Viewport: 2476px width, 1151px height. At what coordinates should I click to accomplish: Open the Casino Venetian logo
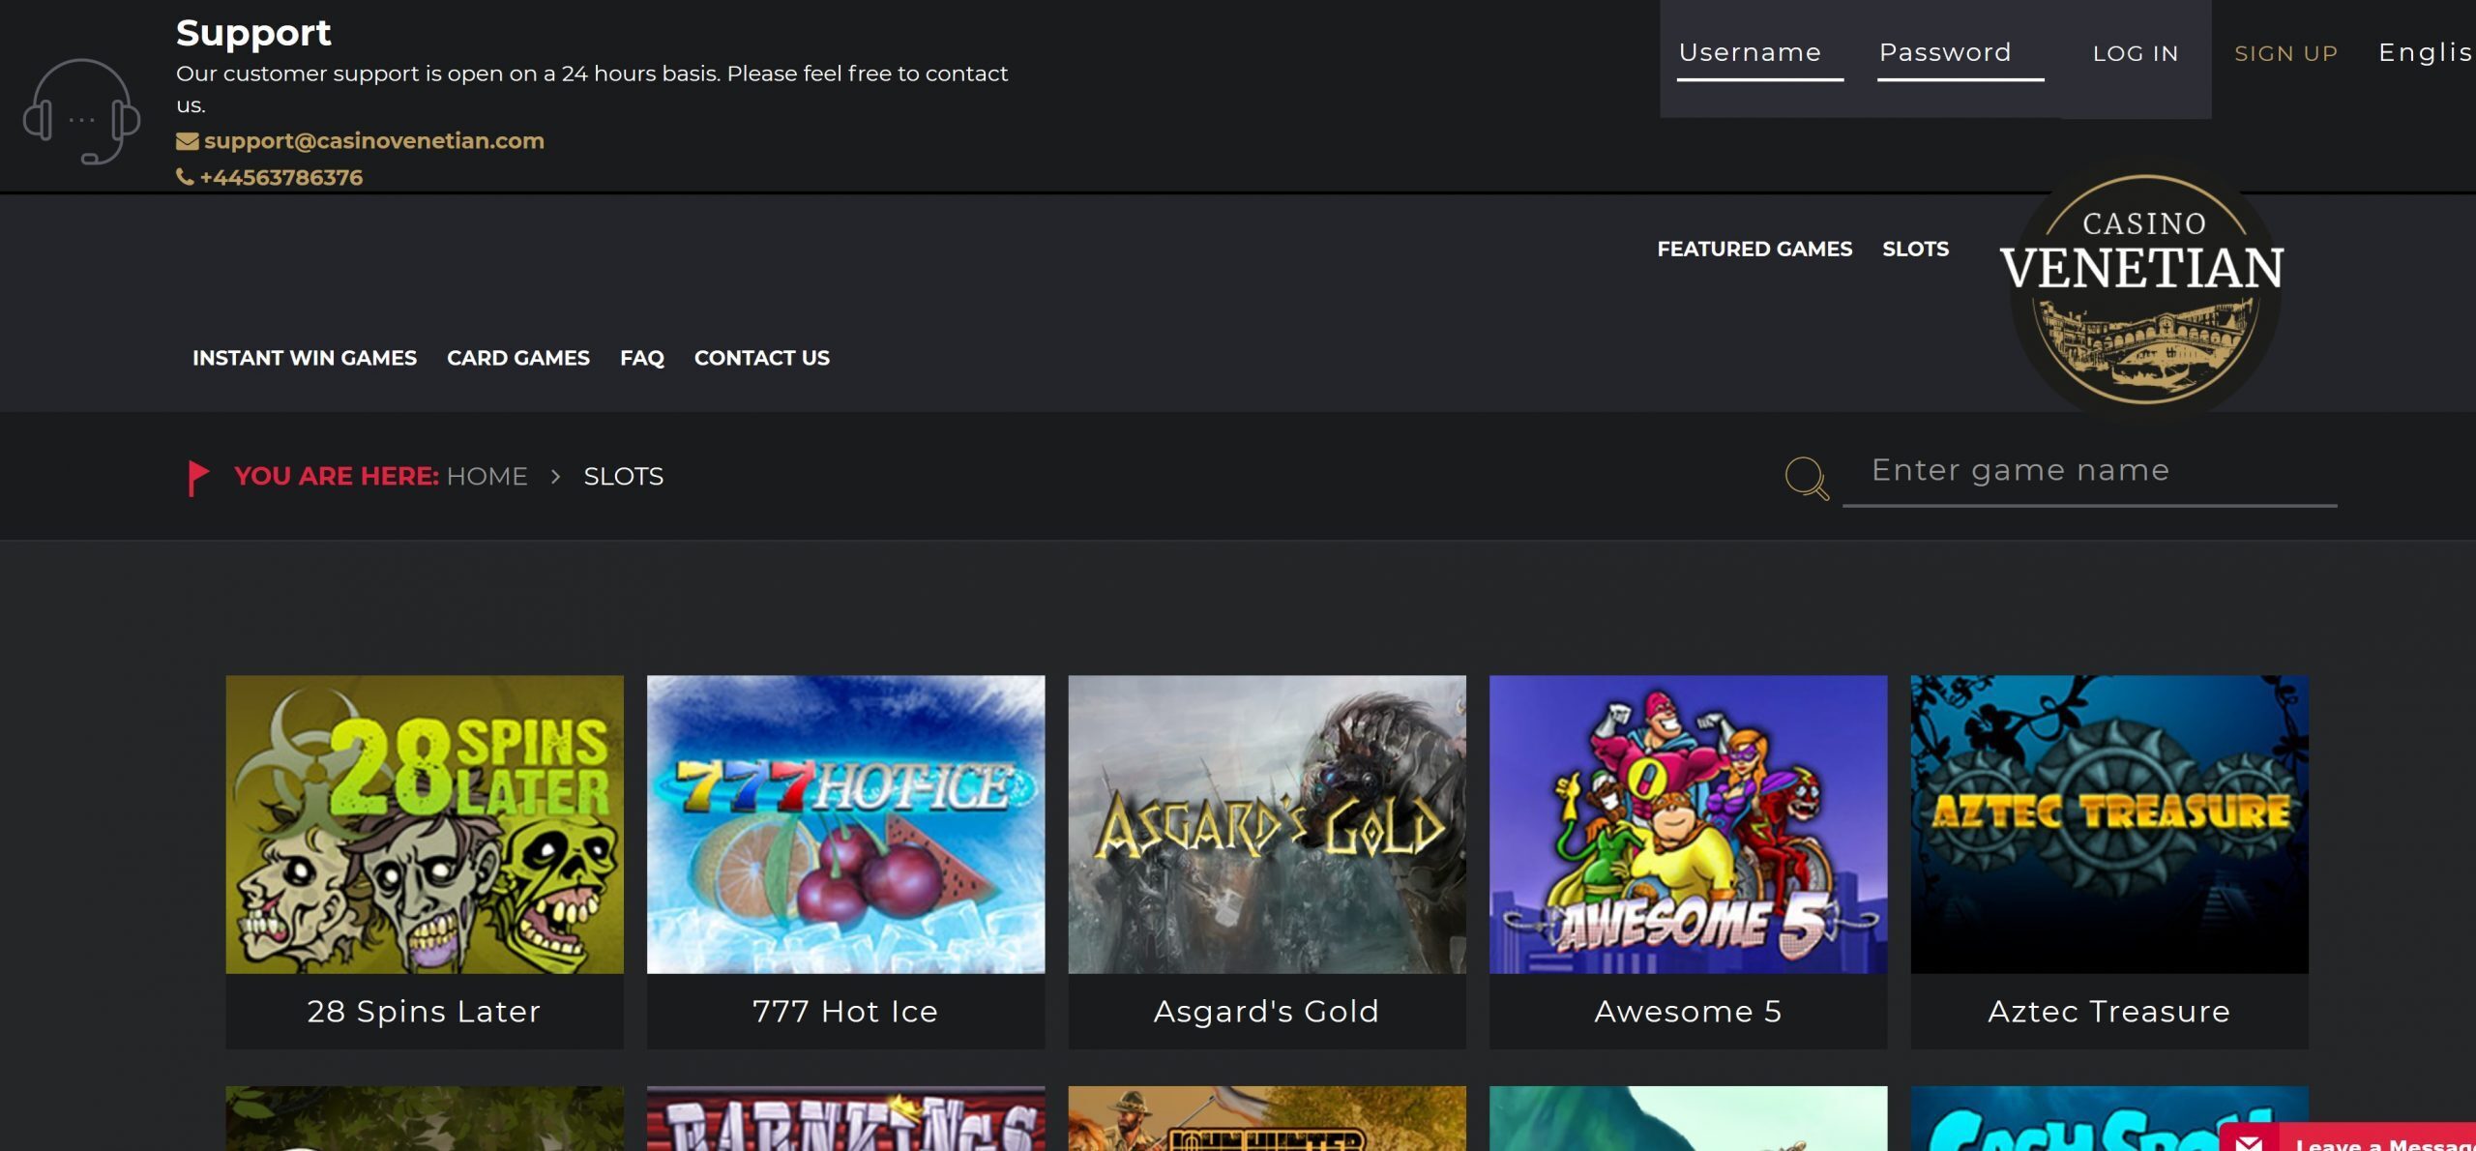[2143, 288]
